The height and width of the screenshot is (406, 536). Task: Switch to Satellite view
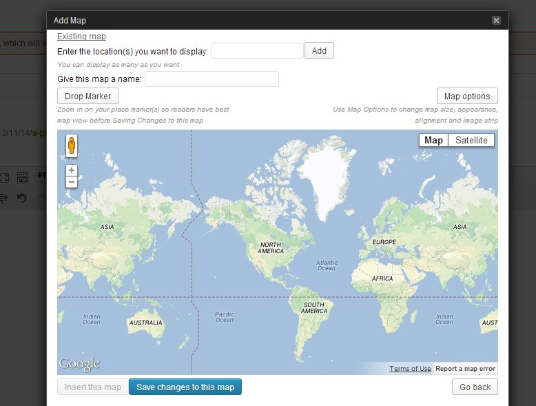[471, 140]
